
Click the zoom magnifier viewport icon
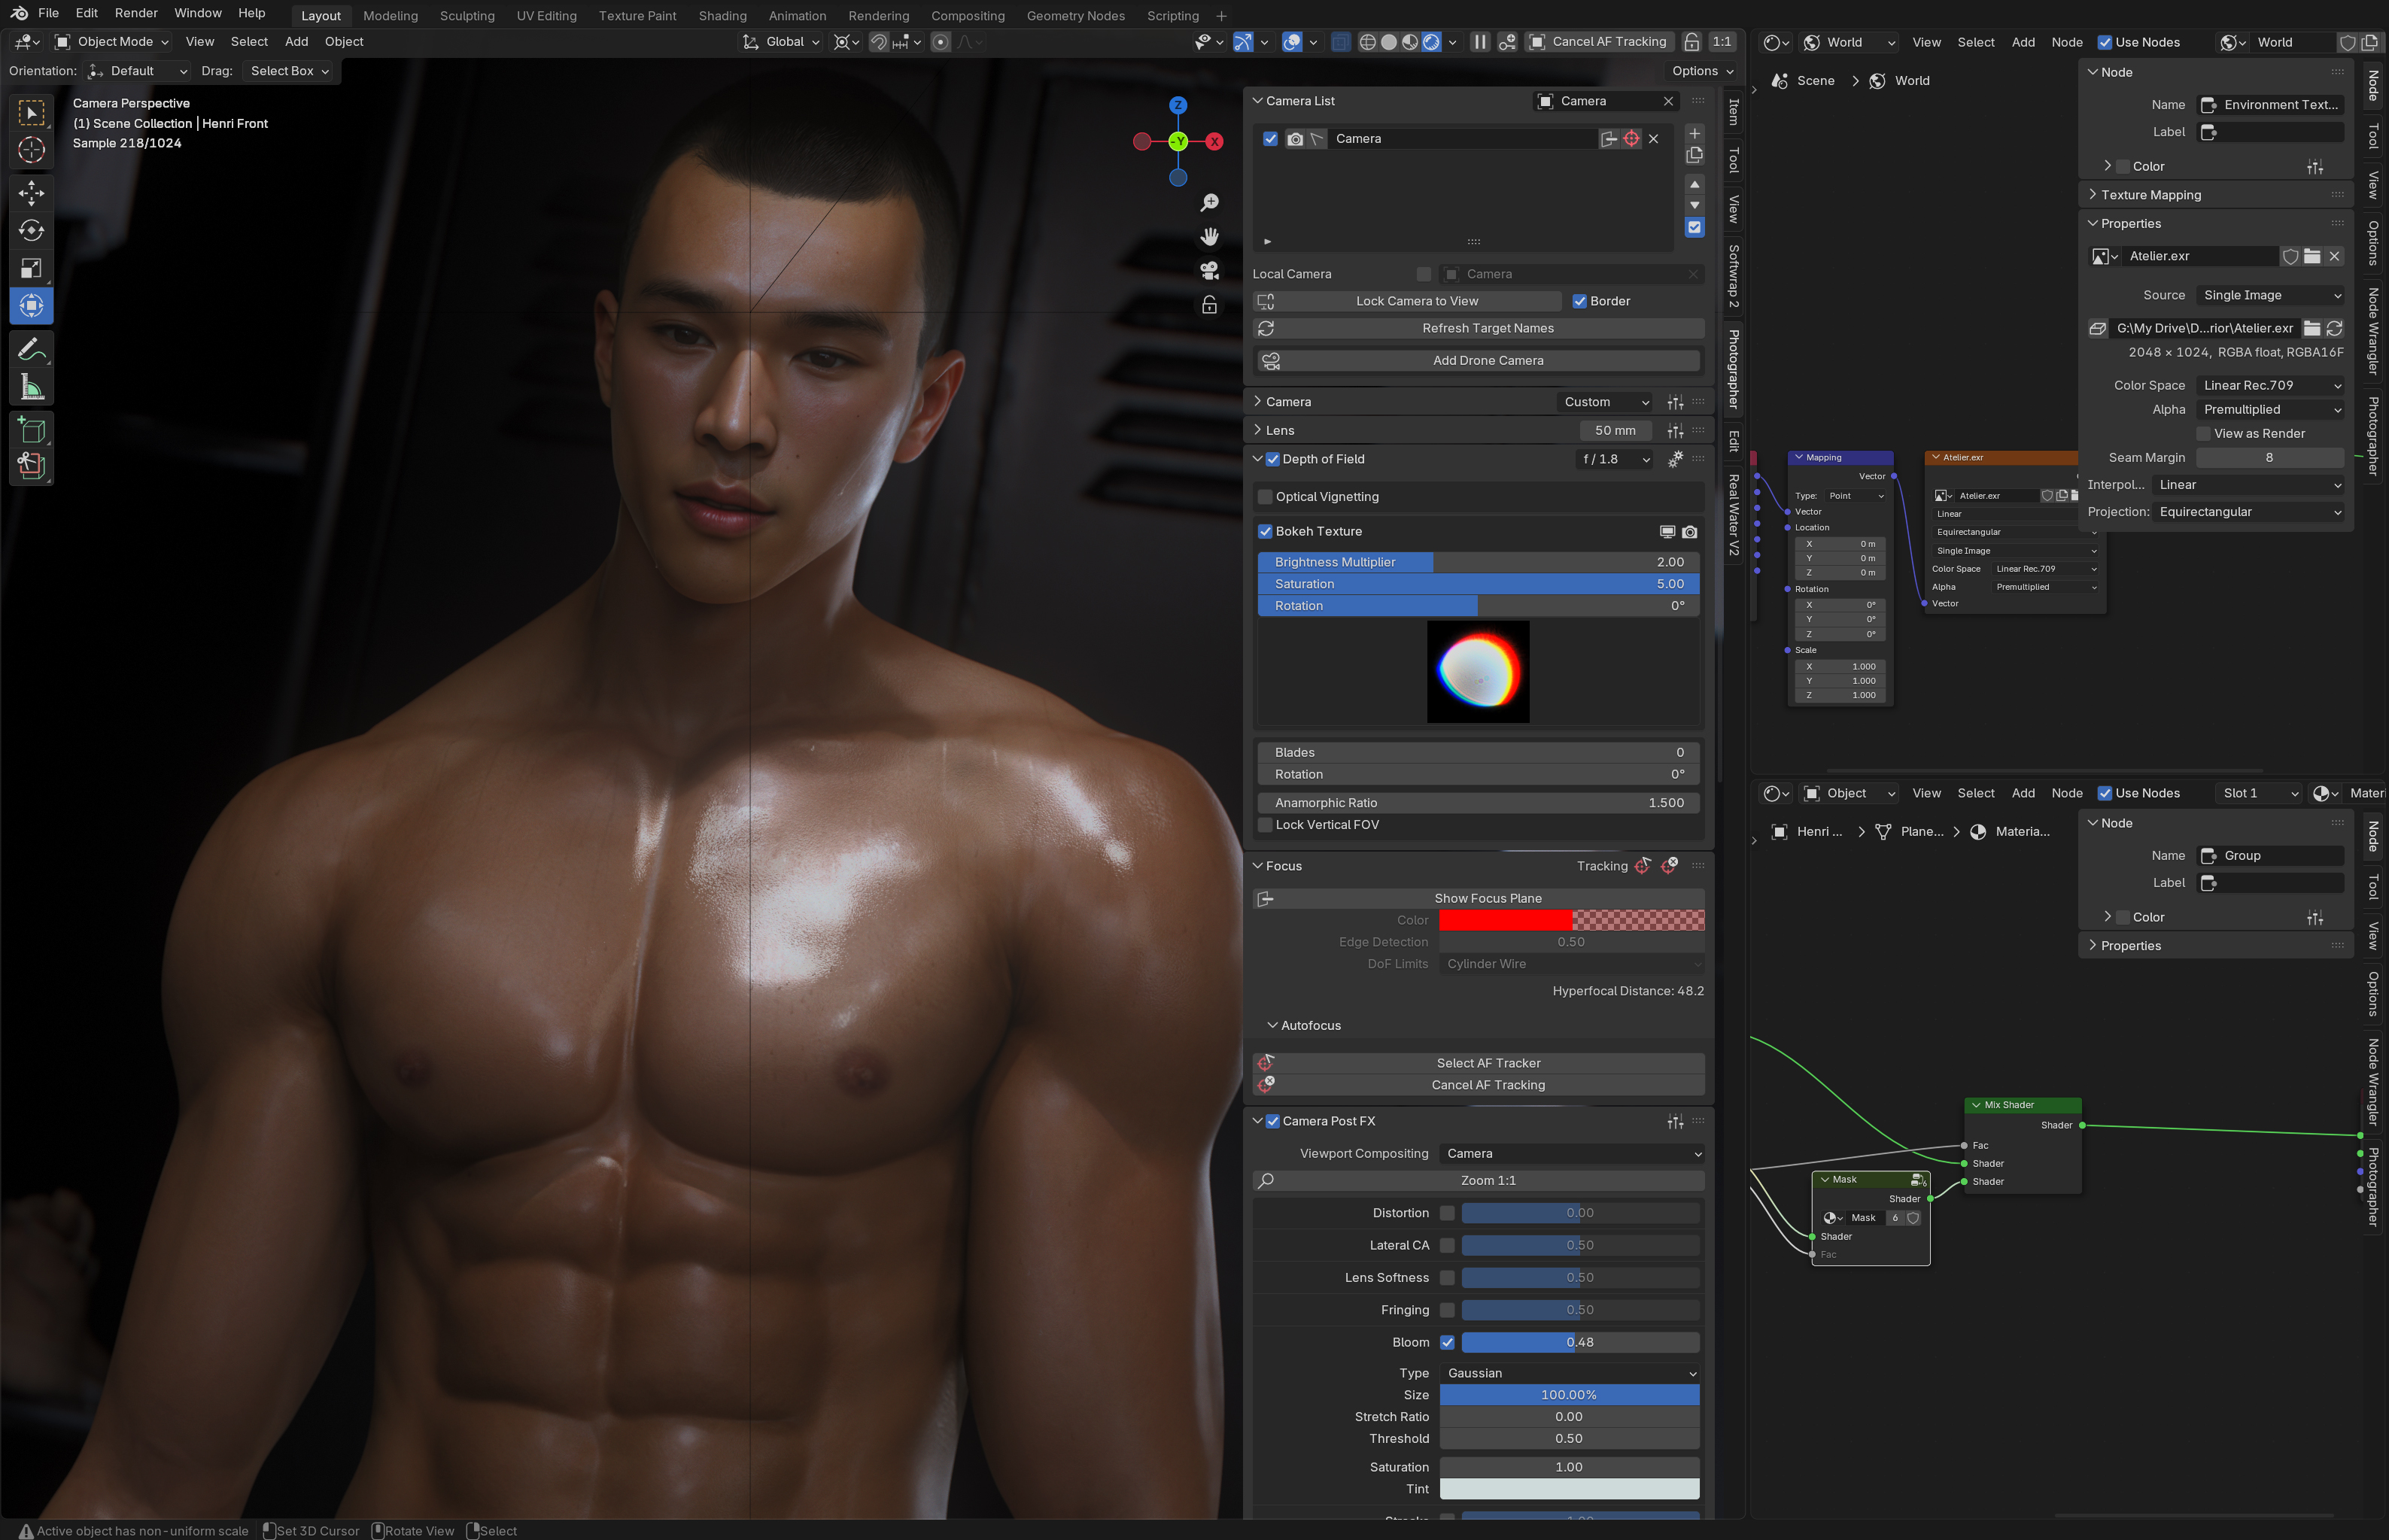(x=1209, y=203)
